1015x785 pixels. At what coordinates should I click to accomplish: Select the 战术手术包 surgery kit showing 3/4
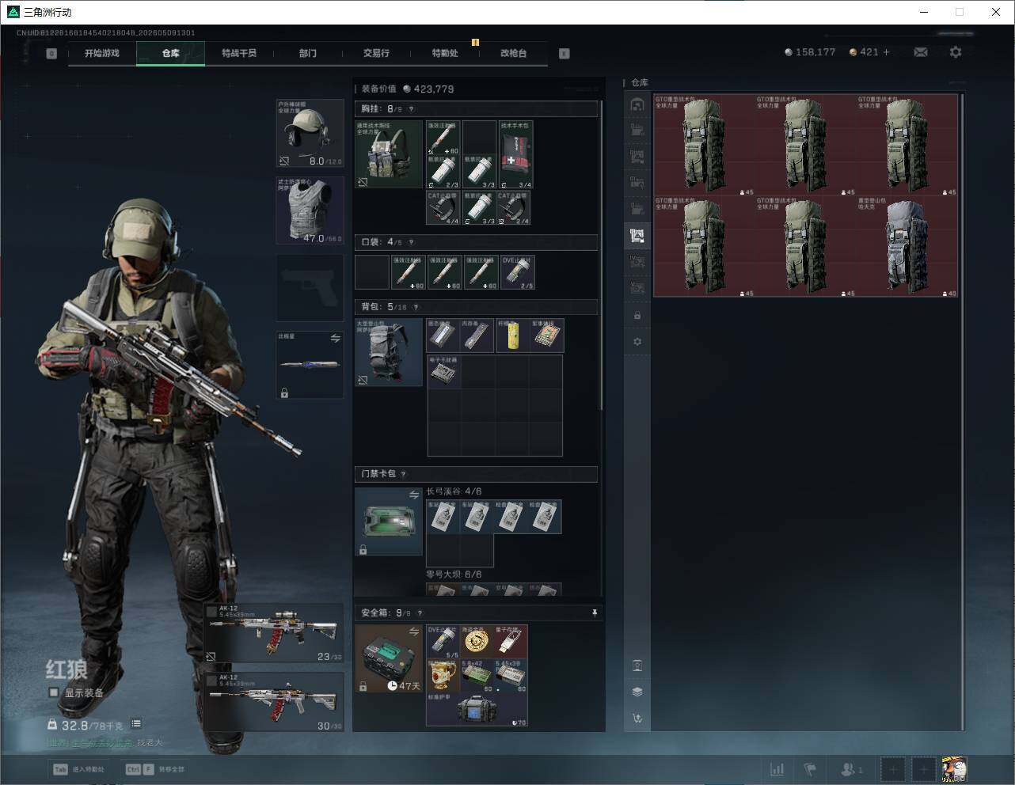click(515, 154)
